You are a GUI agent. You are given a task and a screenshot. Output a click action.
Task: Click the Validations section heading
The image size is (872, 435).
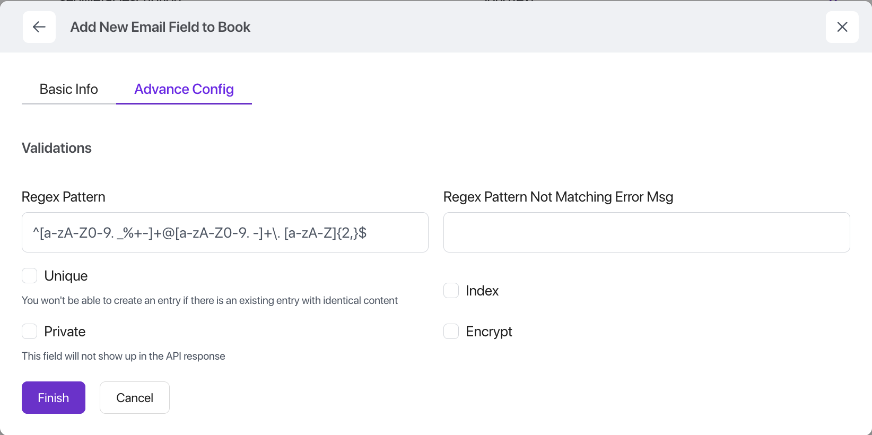tap(57, 148)
